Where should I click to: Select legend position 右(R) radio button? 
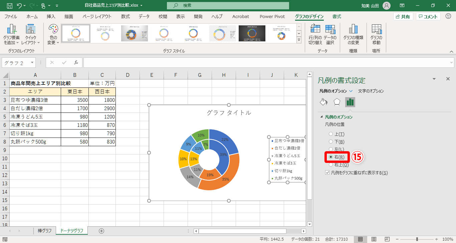pos(331,157)
